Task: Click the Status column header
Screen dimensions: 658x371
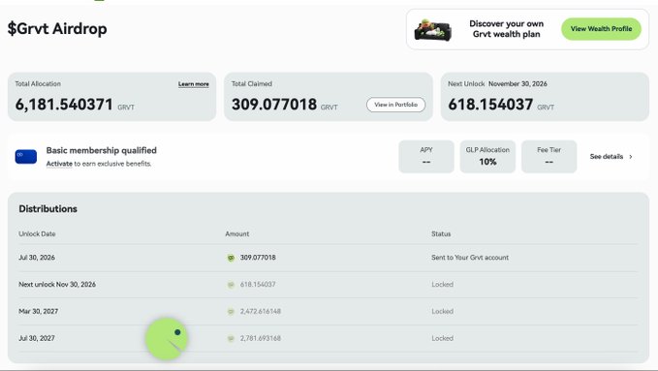Action: [x=441, y=233]
